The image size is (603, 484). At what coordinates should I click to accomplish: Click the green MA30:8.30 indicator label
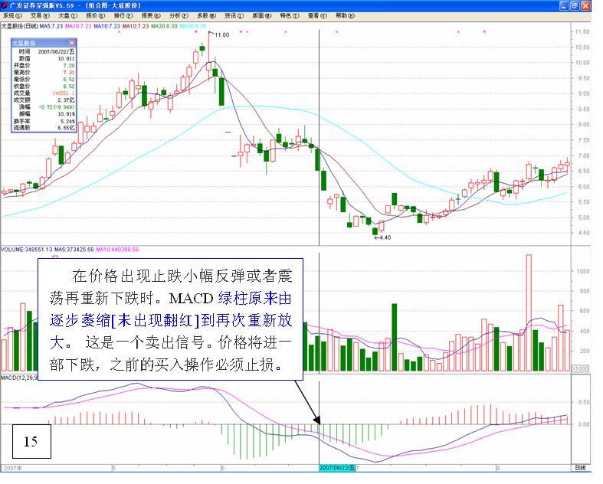pyautogui.click(x=164, y=26)
